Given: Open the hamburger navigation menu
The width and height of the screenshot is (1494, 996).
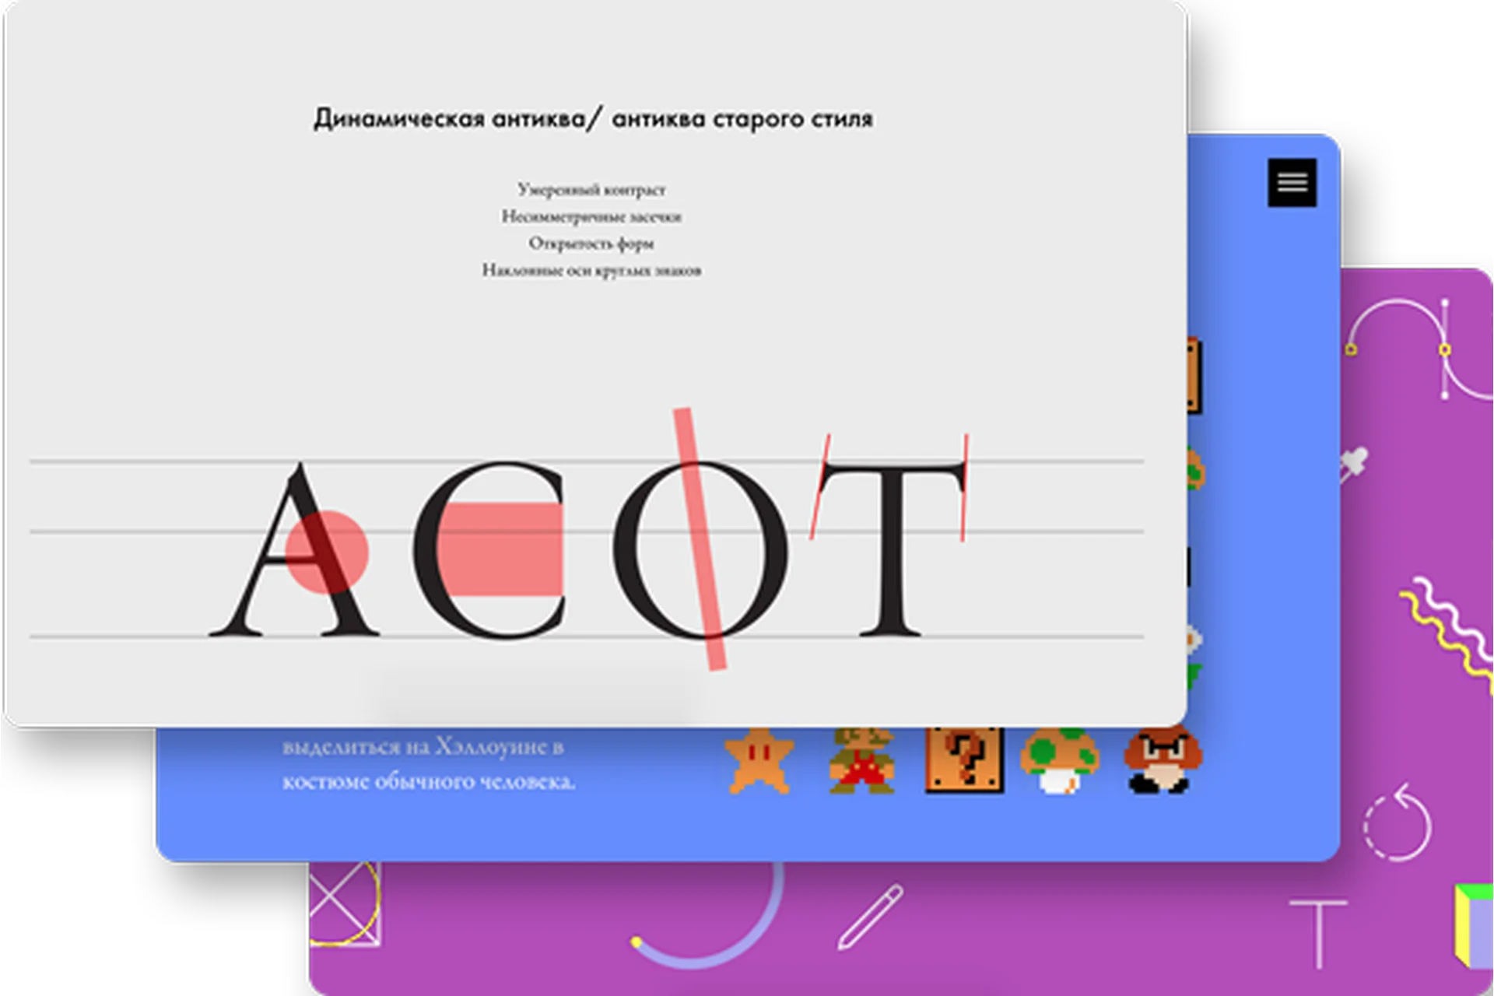Looking at the screenshot, I should pyautogui.click(x=1292, y=181).
